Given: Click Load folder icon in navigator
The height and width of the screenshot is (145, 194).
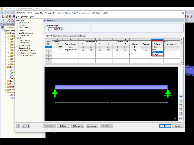Looking at the screenshot, I should (8, 67).
